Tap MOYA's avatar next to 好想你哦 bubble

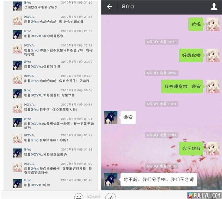click(212, 55)
